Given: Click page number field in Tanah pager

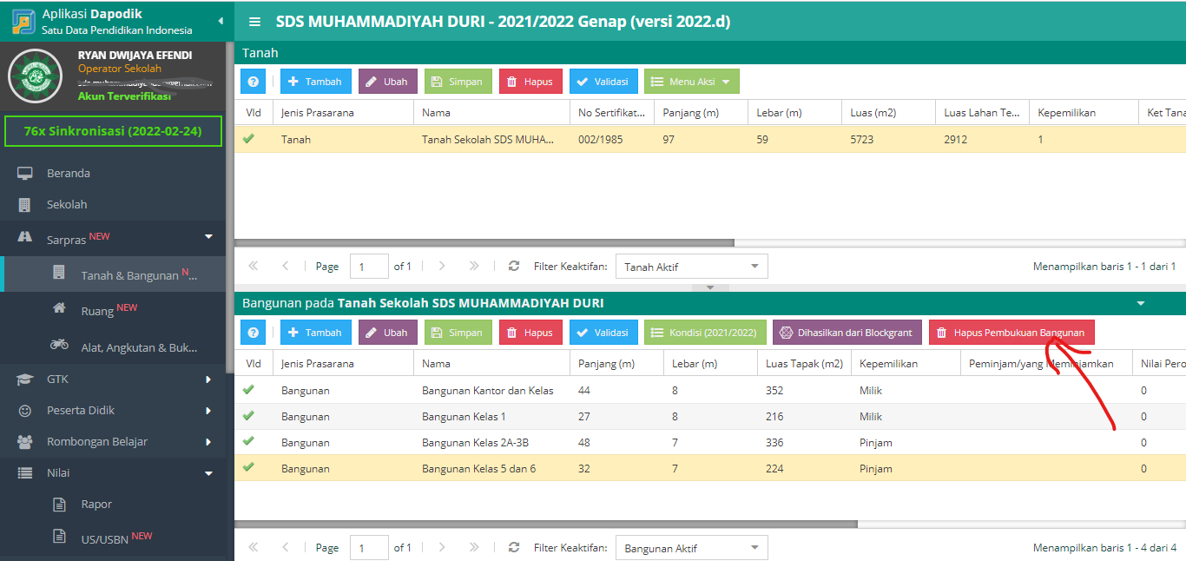Looking at the screenshot, I should (x=369, y=267).
